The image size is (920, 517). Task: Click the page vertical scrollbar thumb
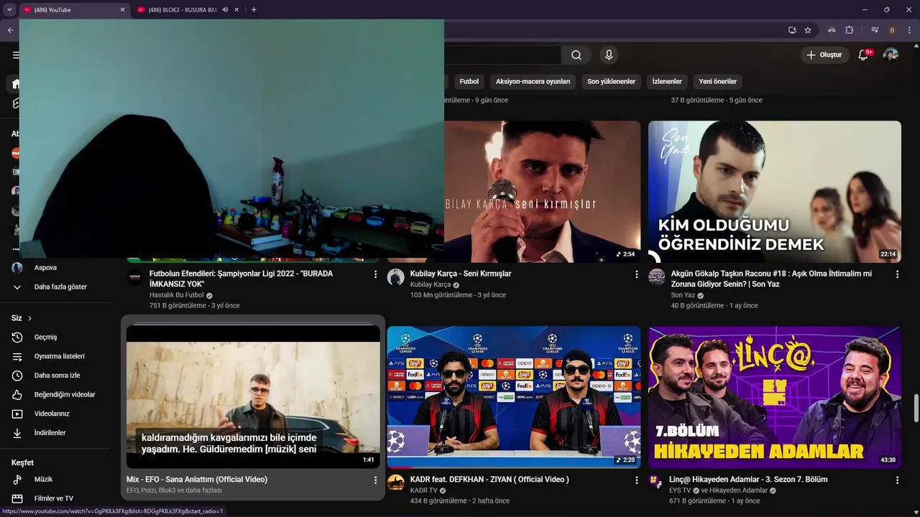coord(915,408)
